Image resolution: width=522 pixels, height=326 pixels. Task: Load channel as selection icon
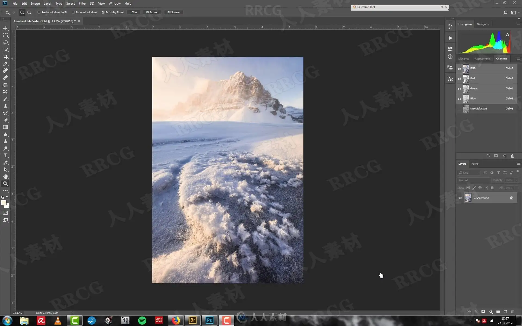click(x=488, y=156)
